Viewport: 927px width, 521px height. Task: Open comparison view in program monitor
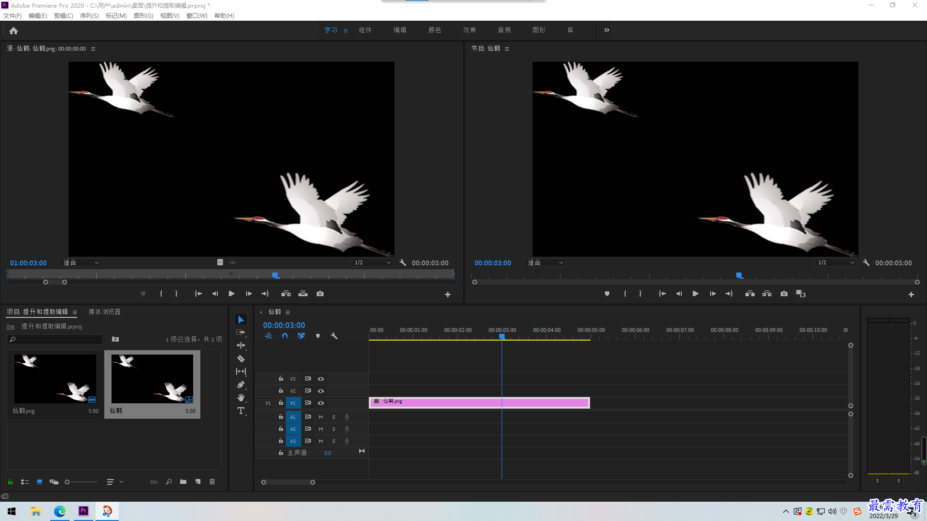[x=801, y=294]
